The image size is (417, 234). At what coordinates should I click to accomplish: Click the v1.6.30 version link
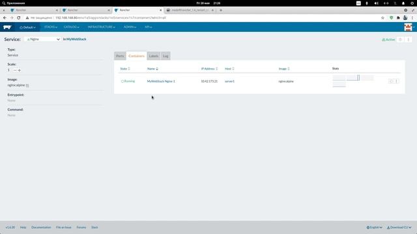[10, 227]
